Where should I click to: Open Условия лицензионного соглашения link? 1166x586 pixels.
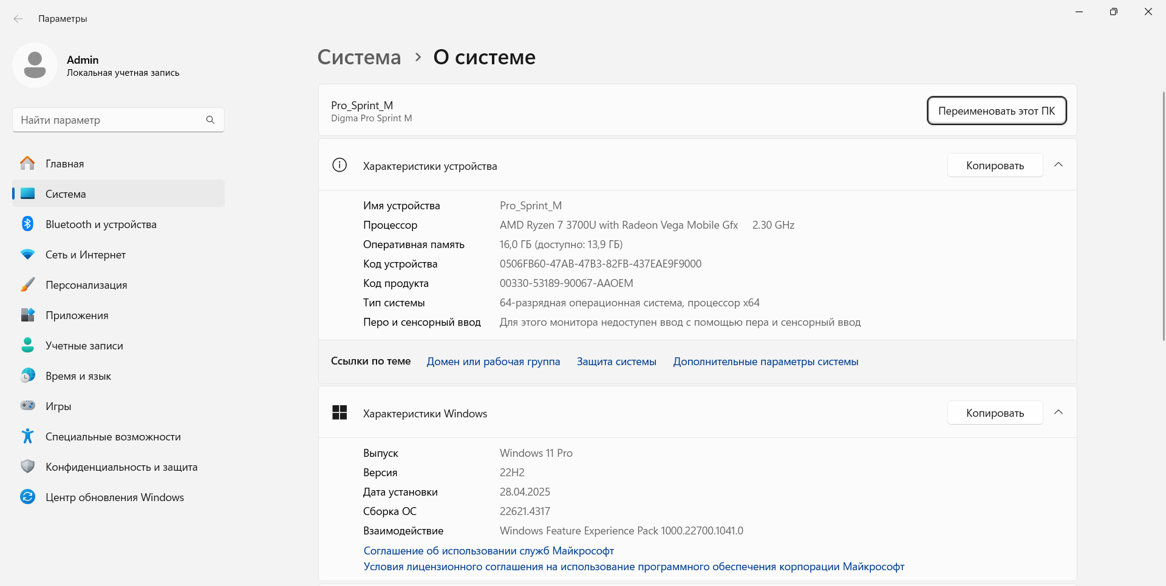[x=634, y=566]
